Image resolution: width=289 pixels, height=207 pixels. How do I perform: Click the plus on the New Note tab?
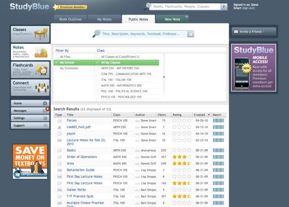(x=187, y=17)
